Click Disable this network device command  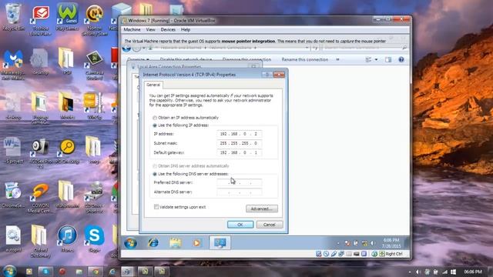pos(186,59)
